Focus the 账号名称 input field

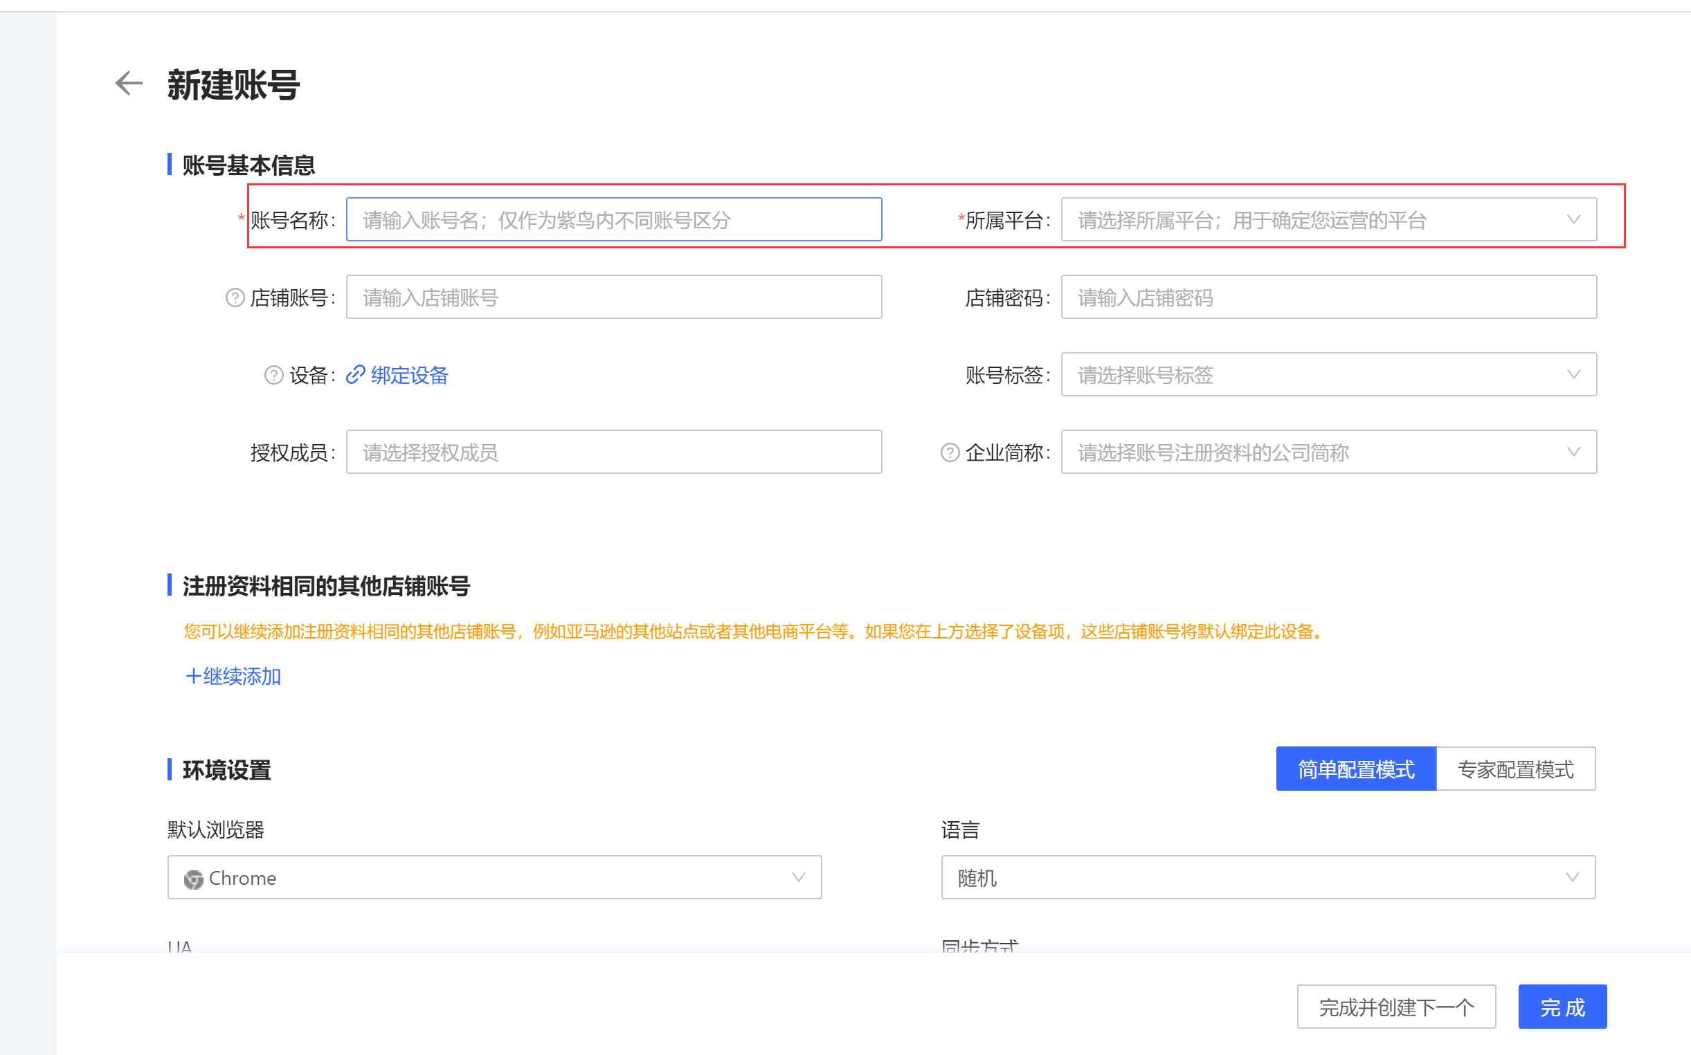click(614, 220)
